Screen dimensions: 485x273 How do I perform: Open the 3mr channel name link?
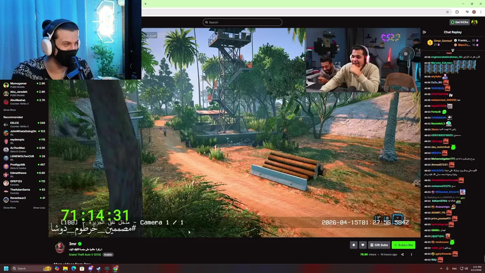click(x=73, y=244)
